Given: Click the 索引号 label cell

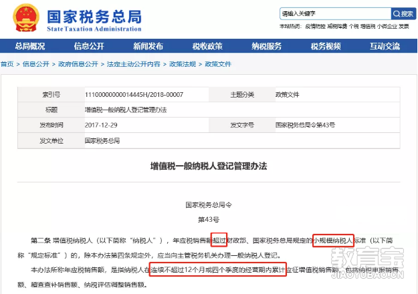Looking at the screenshot, I should (51, 94).
